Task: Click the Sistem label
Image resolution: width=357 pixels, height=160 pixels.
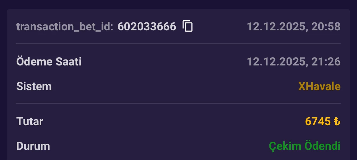Action: tap(34, 86)
